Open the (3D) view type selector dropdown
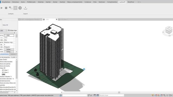The width and height of the screenshot is (173, 97). coord(4,30)
